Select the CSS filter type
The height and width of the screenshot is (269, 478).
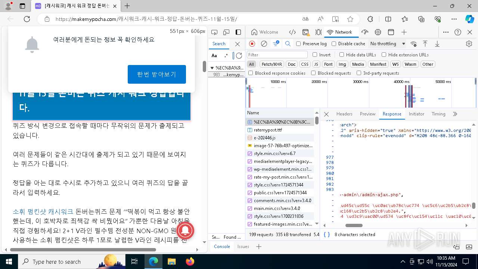point(305,64)
